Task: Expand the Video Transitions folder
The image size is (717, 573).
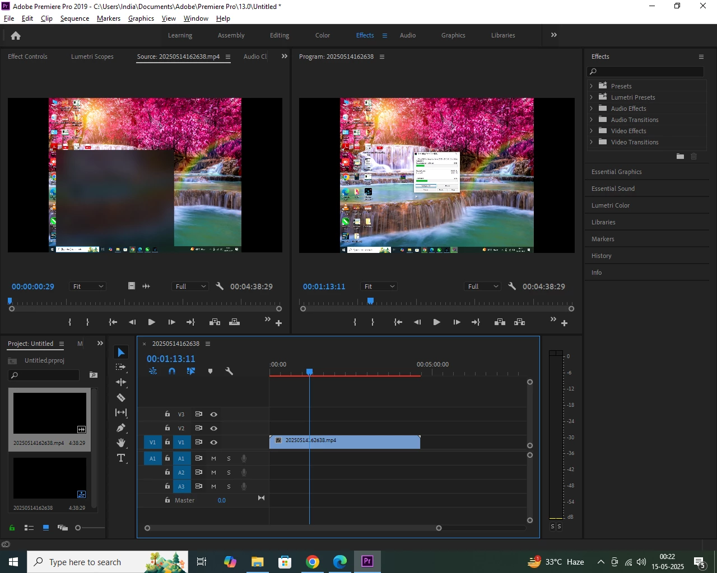Action: pos(591,142)
